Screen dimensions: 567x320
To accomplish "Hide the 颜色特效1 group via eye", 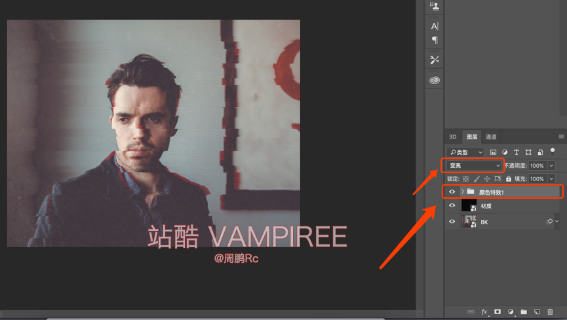I will click(x=452, y=191).
